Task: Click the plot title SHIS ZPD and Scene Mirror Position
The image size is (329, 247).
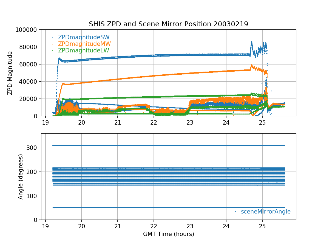Action: click(168, 24)
